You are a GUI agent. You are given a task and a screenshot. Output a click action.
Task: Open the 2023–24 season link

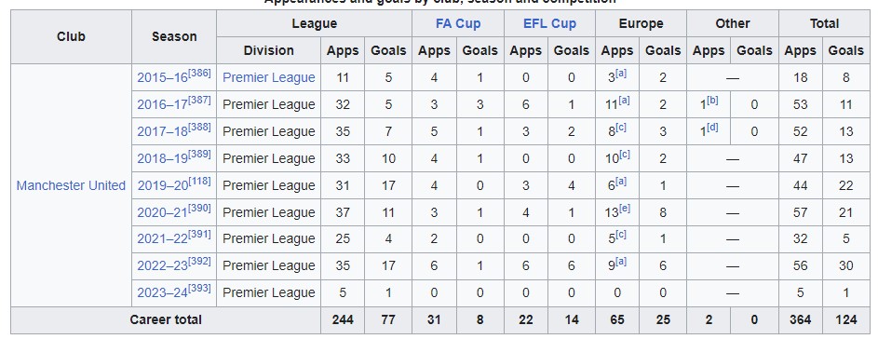click(x=162, y=293)
